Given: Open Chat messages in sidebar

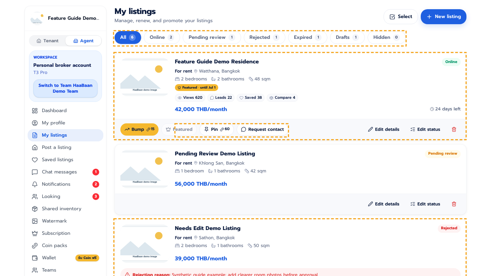Looking at the screenshot, I should pyautogui.click(x=65, y=172).
